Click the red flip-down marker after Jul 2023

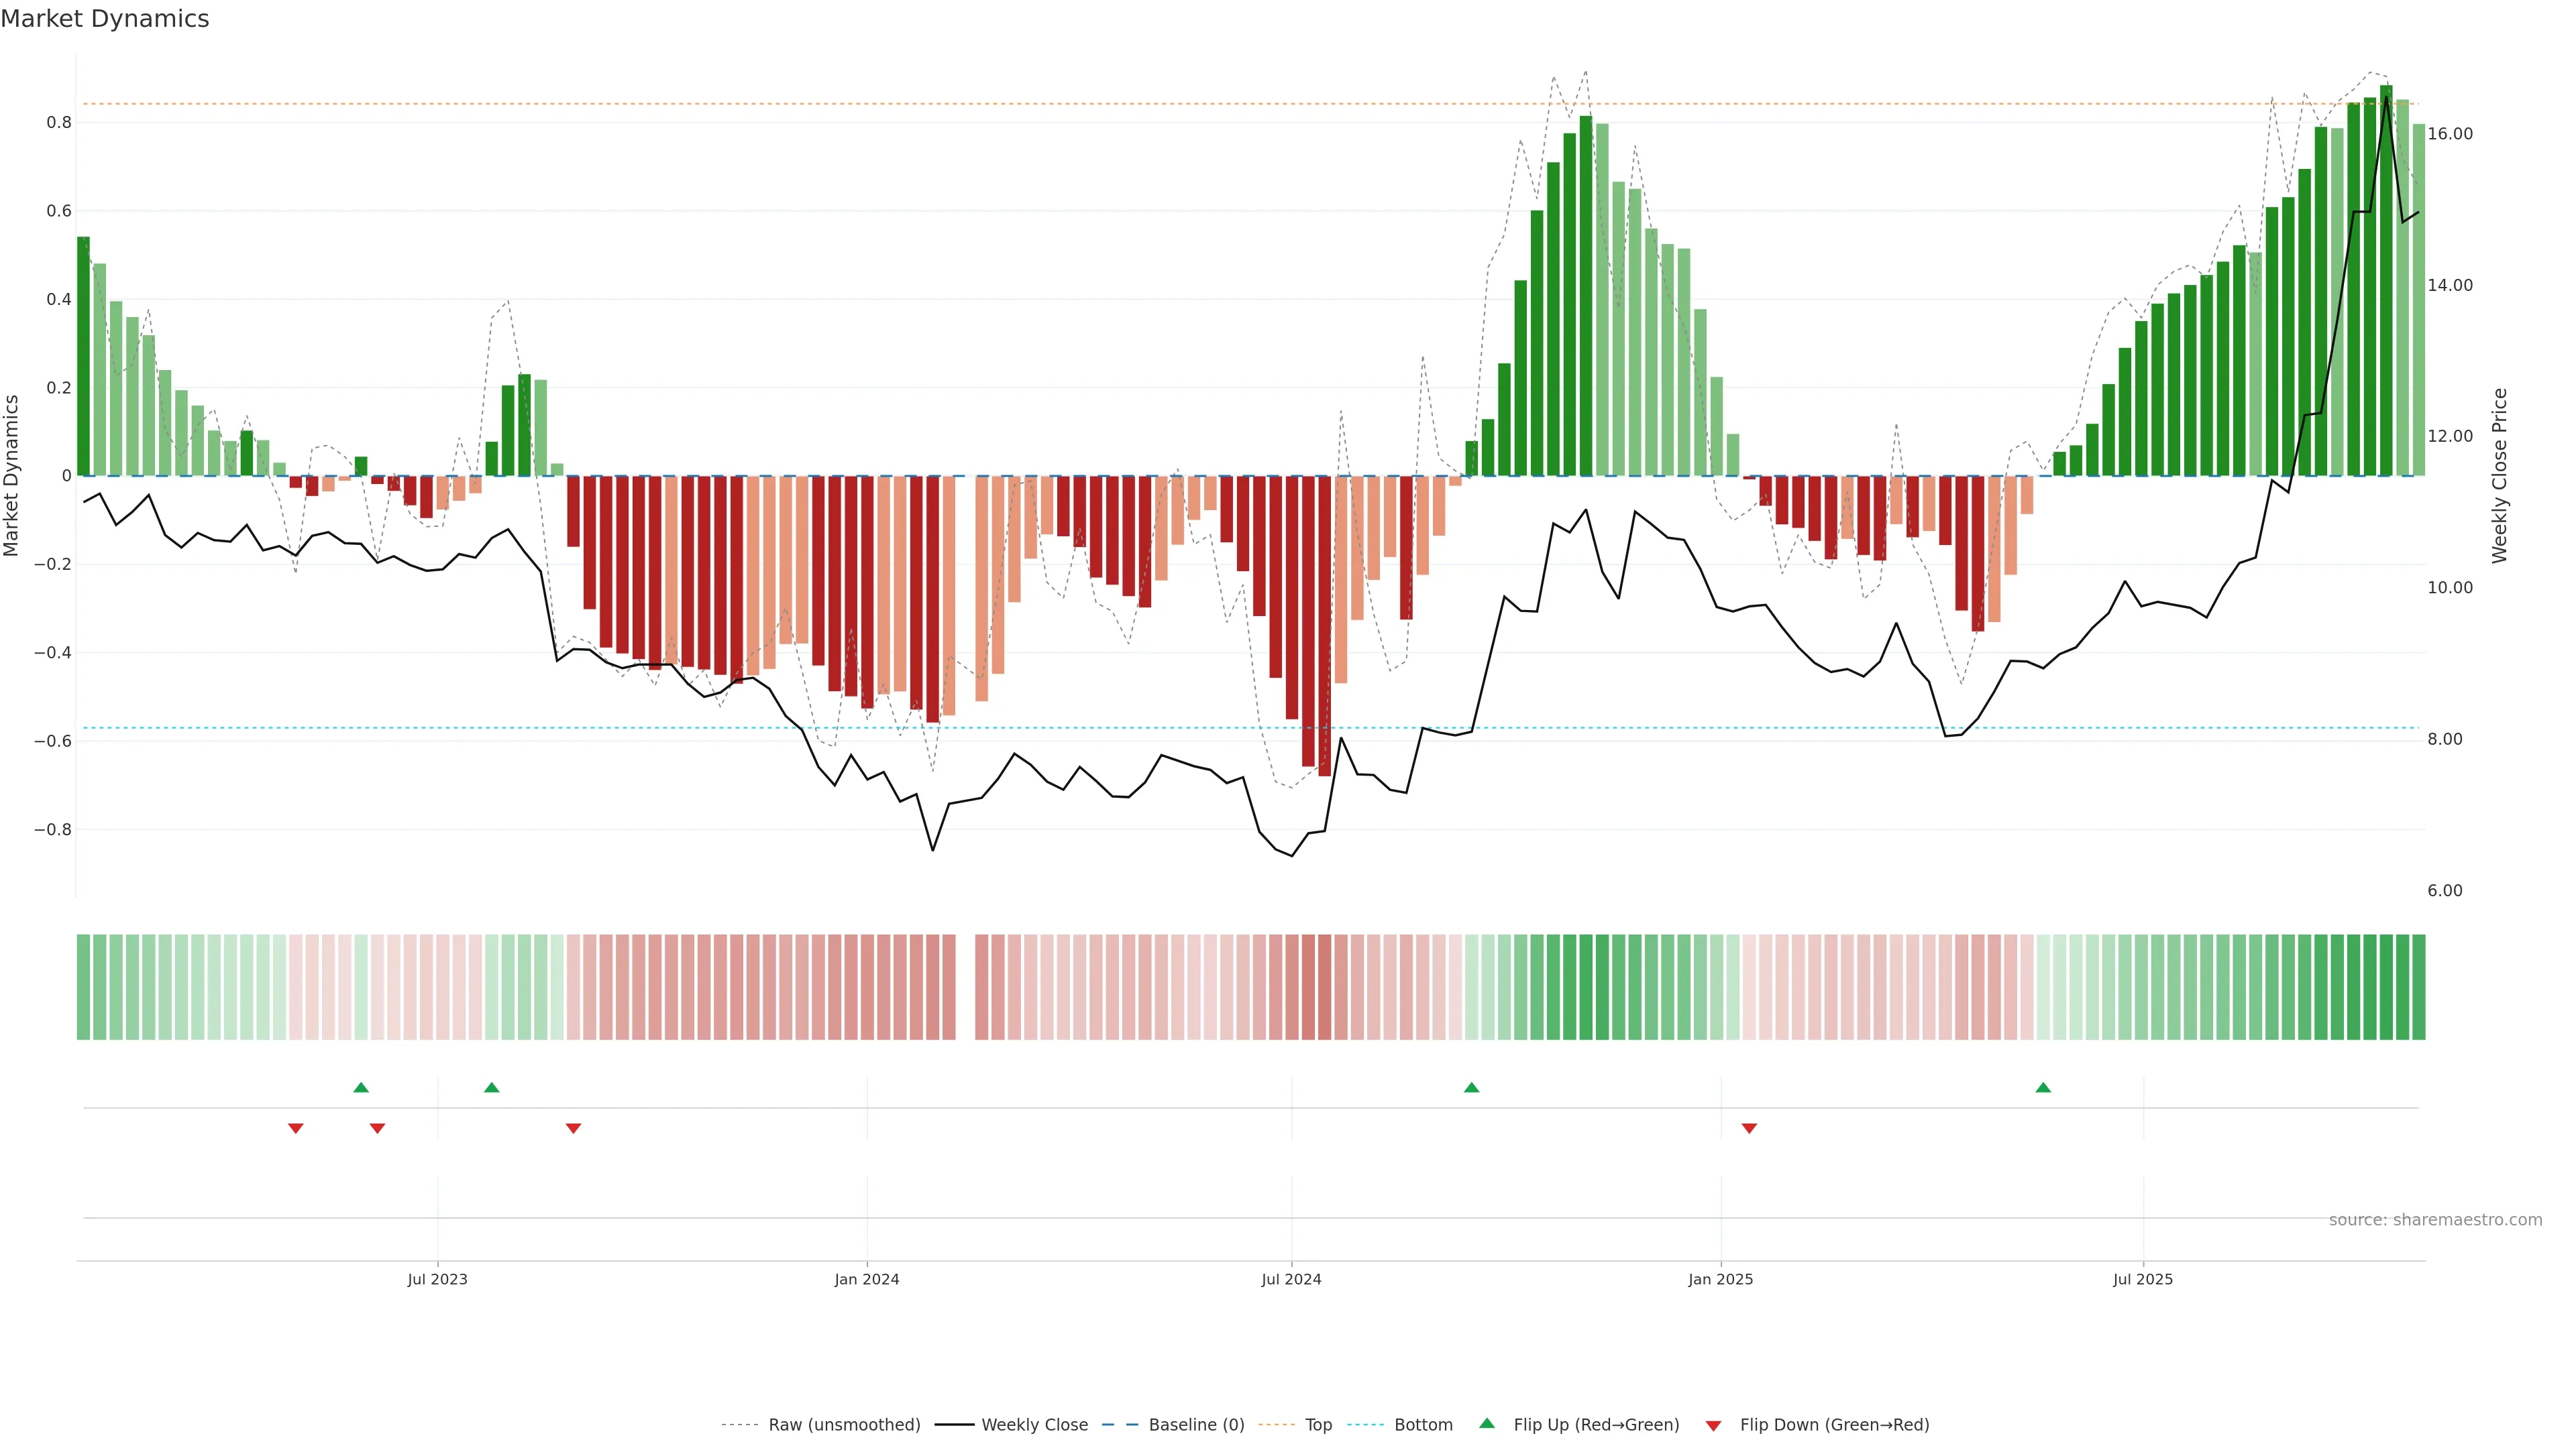tap(573, 1128)
